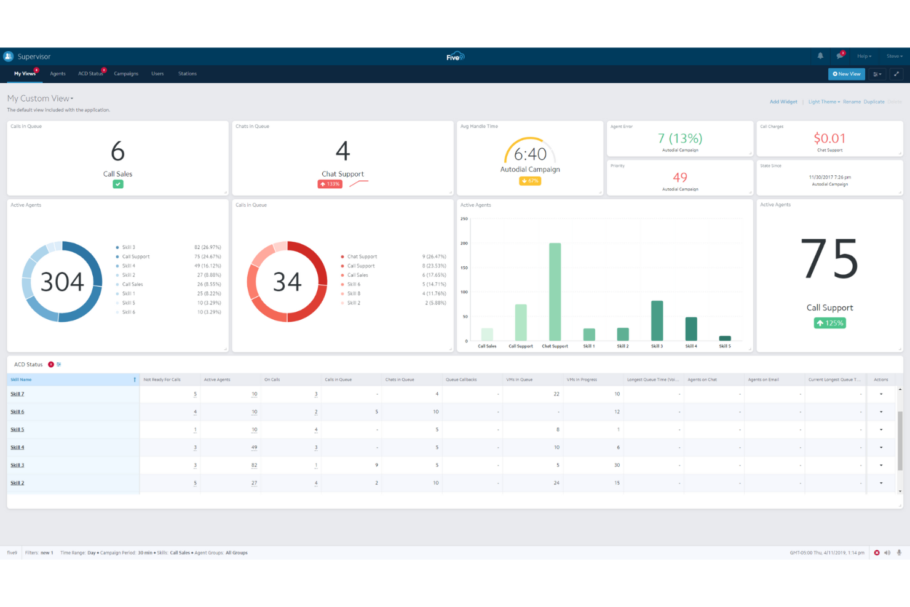
Task: Open the Steve user dropdown
Action: [x=895, y=56]
